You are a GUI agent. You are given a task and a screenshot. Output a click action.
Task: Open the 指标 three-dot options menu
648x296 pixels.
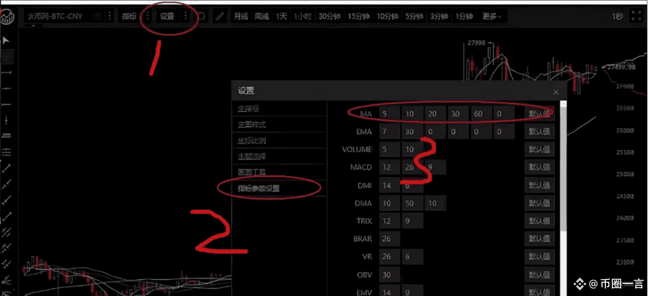pos(147,16)
